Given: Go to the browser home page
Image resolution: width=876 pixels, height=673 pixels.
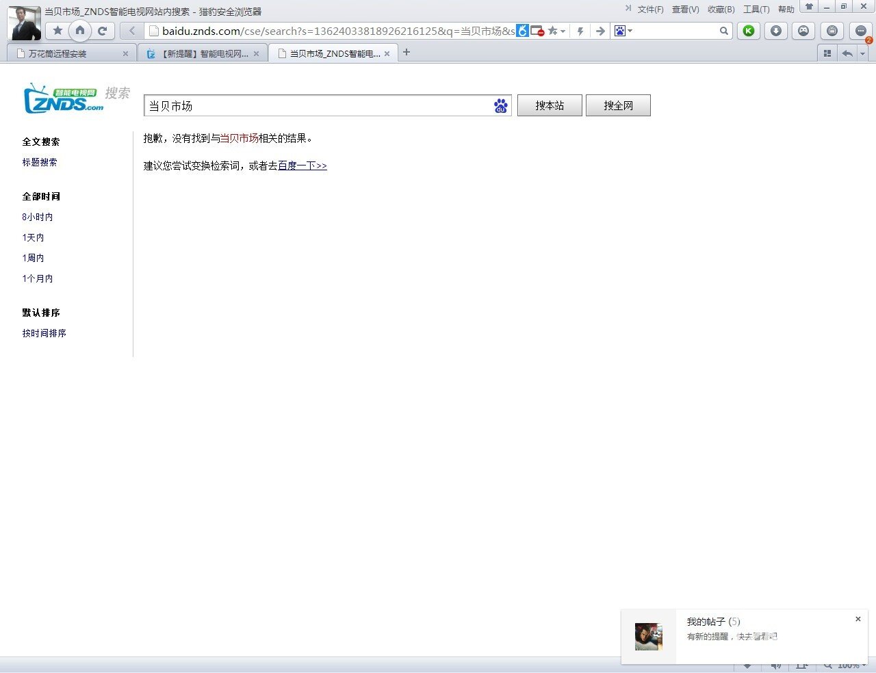Looking at the screenshot, I should point(80,30).
